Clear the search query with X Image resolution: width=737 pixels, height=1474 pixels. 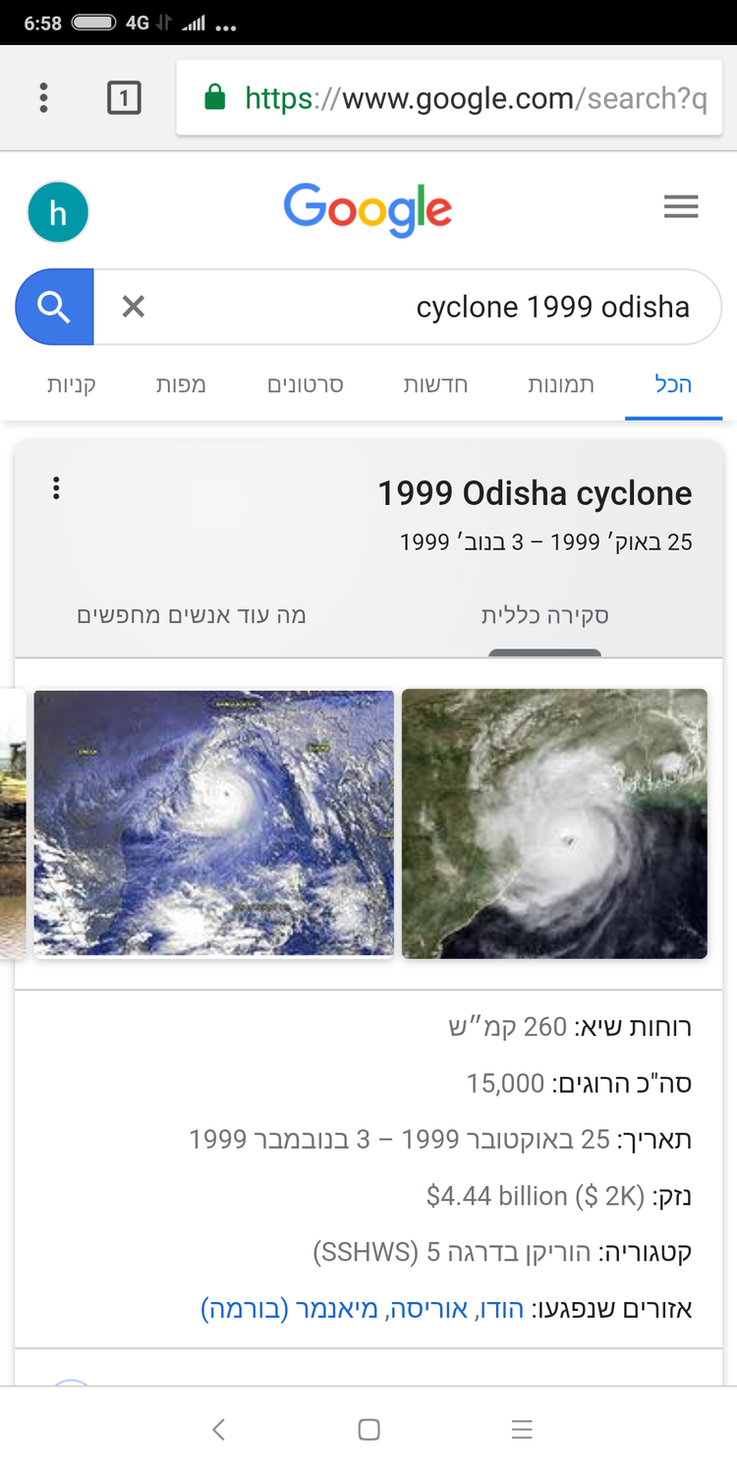[133, 307]
